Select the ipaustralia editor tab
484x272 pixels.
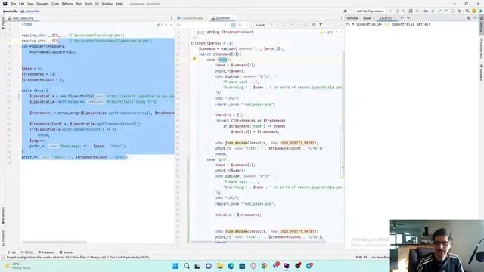click(x=222, y=18)
